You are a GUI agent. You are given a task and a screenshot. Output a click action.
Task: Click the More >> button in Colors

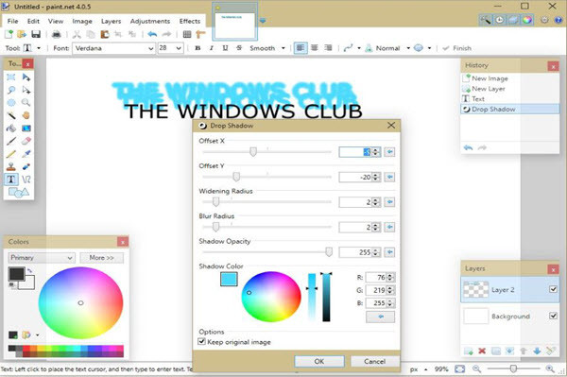[x=102, y=258]
